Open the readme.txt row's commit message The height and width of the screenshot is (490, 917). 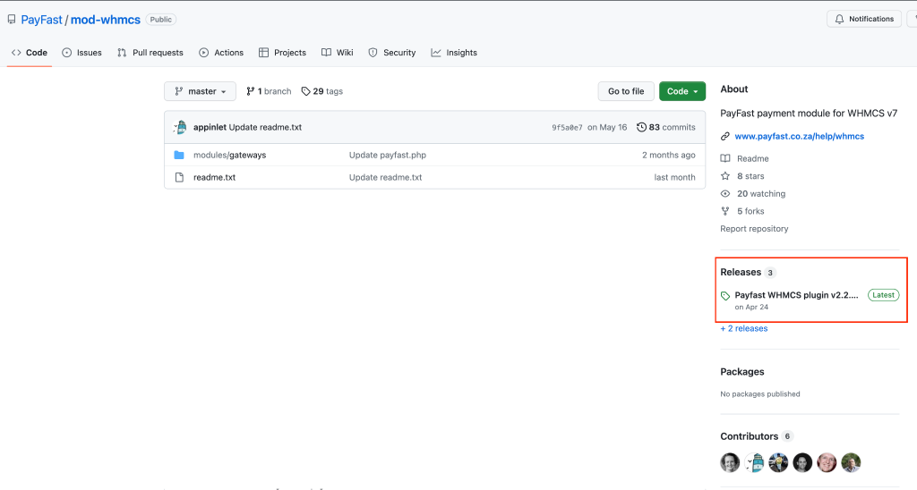point(385,178)
